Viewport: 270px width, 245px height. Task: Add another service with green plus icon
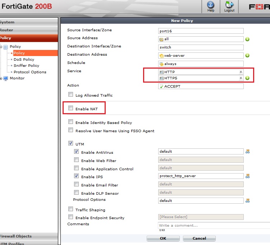[x=247, y=78]
